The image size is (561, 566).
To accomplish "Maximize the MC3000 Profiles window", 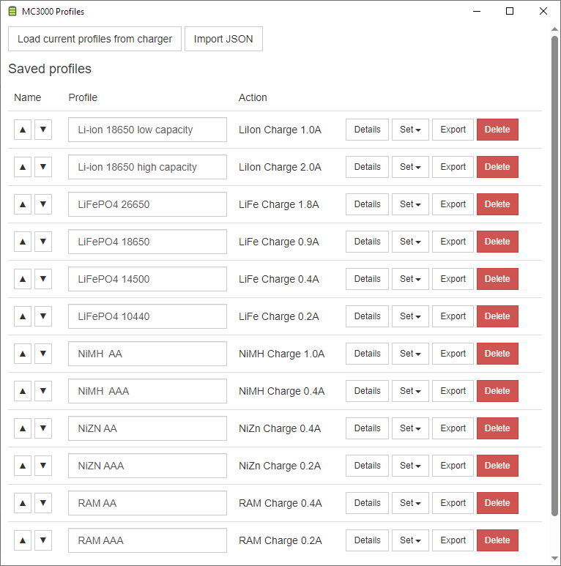I will point(510,11).
